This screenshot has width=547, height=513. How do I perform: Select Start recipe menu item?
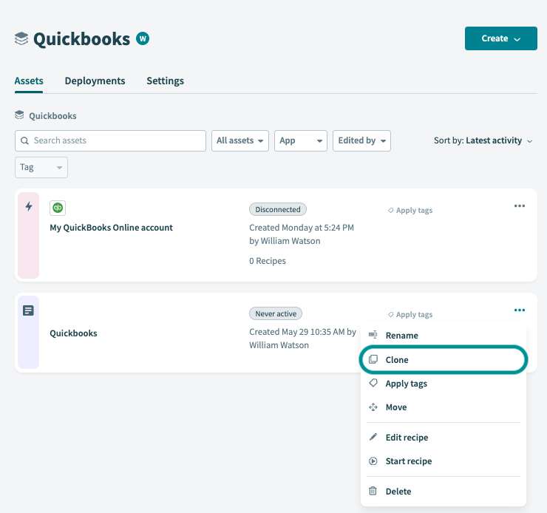[443, 461]
